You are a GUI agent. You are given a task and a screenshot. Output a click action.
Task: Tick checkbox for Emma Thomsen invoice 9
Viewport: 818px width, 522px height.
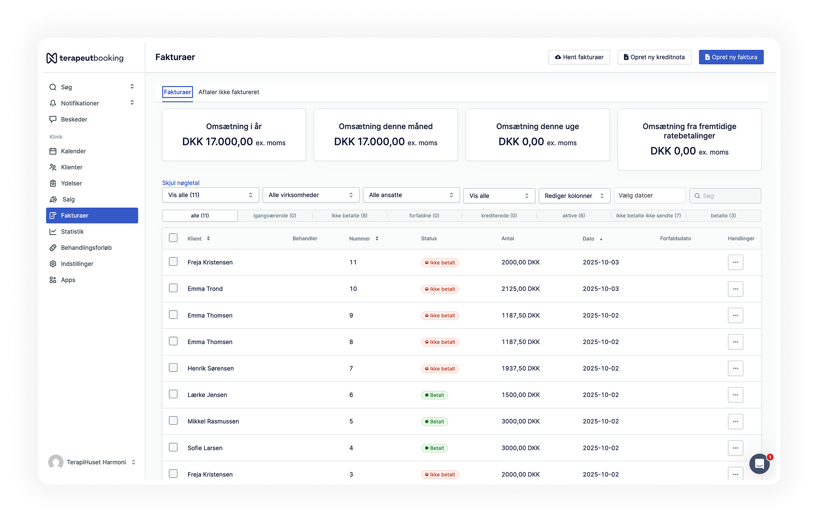[x=173, y=315]
